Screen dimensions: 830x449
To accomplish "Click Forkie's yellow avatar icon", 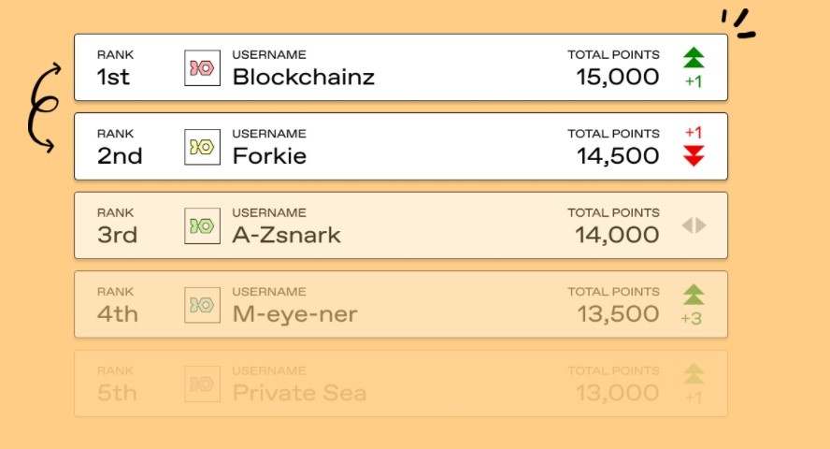I will [202, 147].
